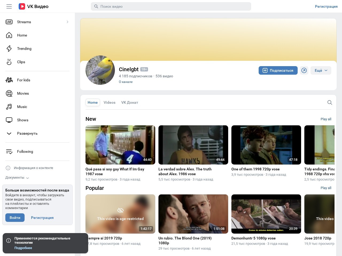Open Music in the sidebar
342x256 pixels.
pos(37,107)
